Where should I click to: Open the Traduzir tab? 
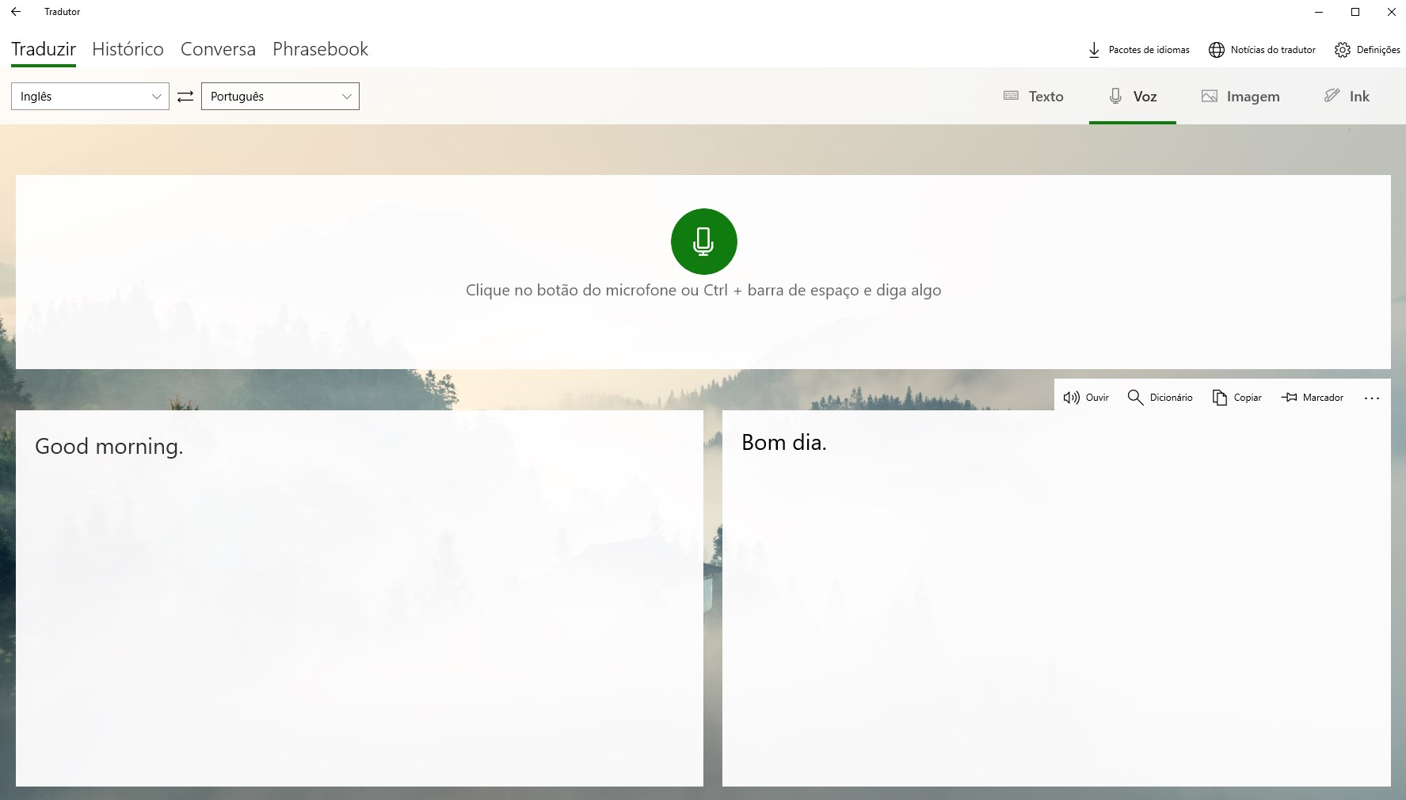coord(44,49)
